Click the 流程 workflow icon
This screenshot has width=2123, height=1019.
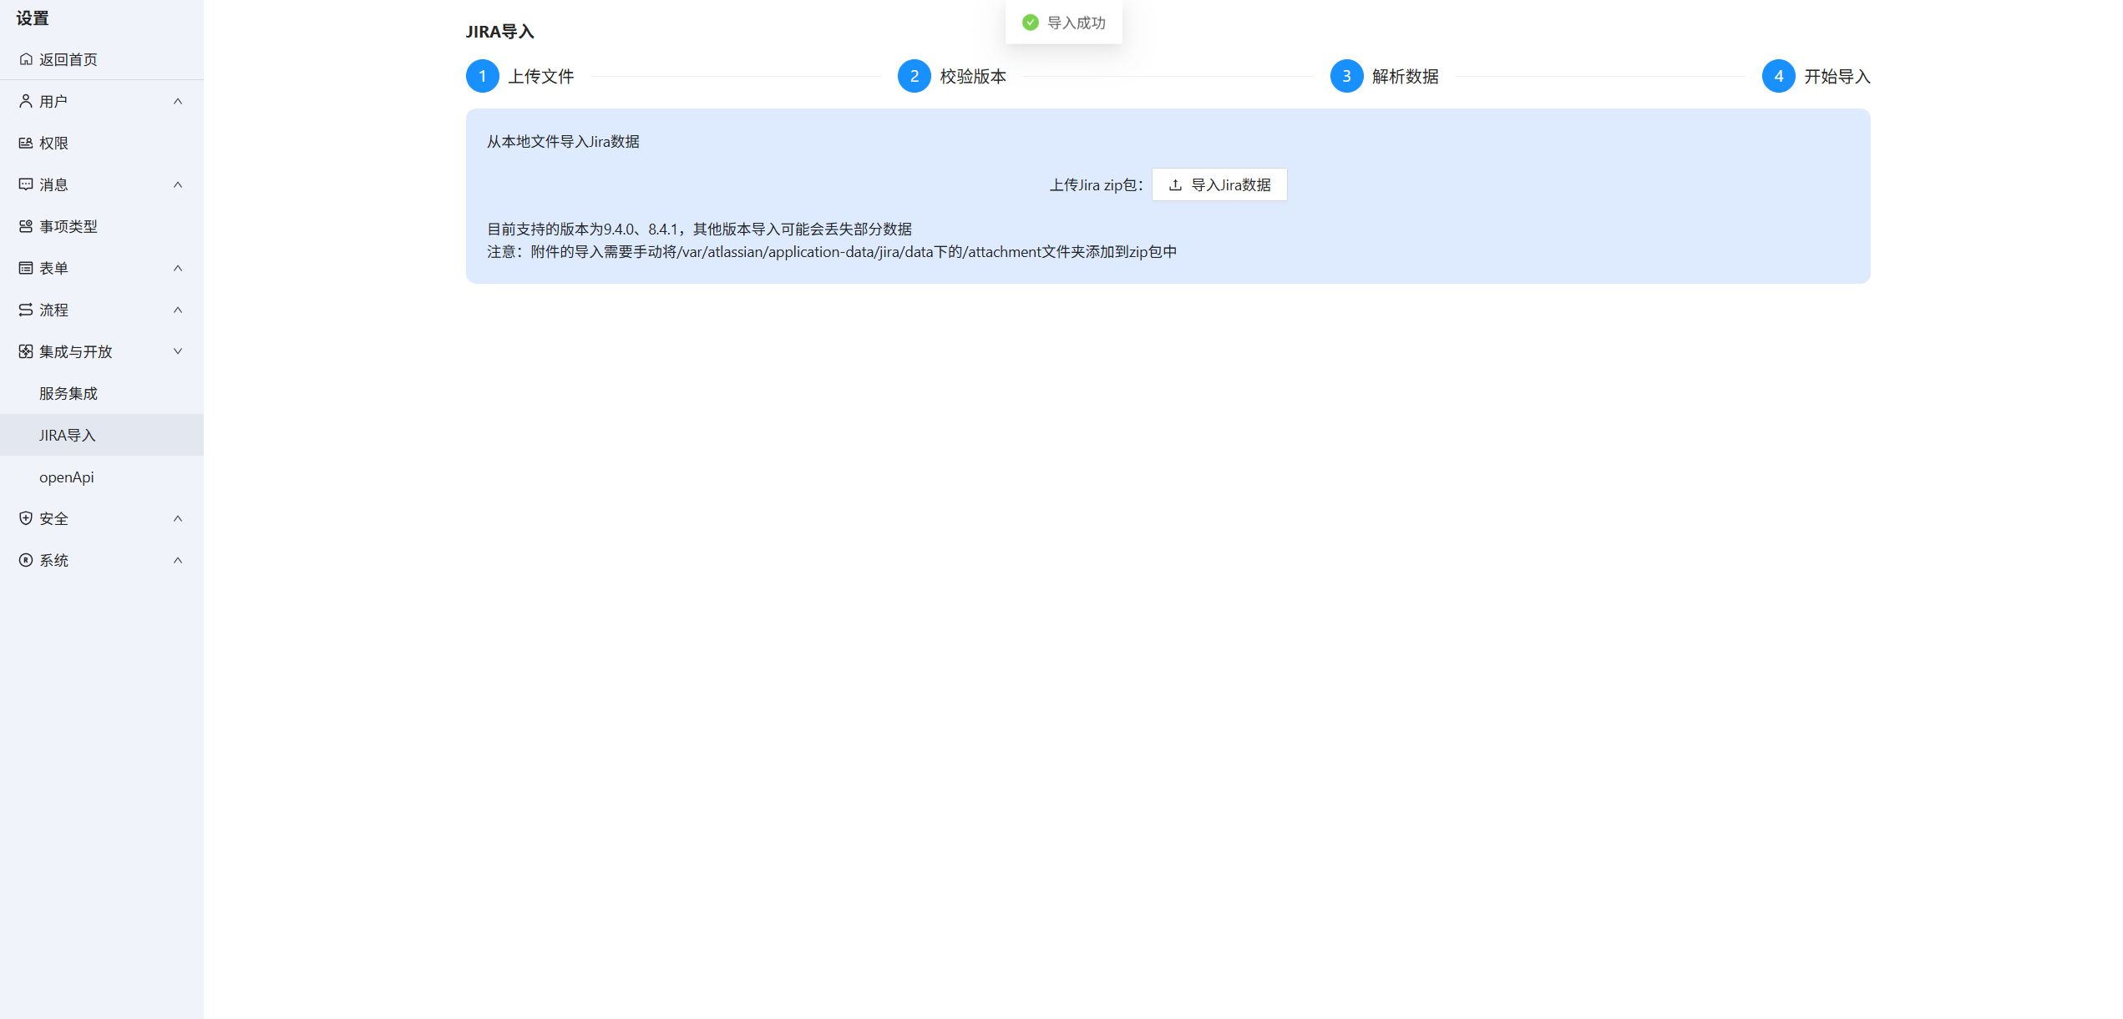pos(26,310)
